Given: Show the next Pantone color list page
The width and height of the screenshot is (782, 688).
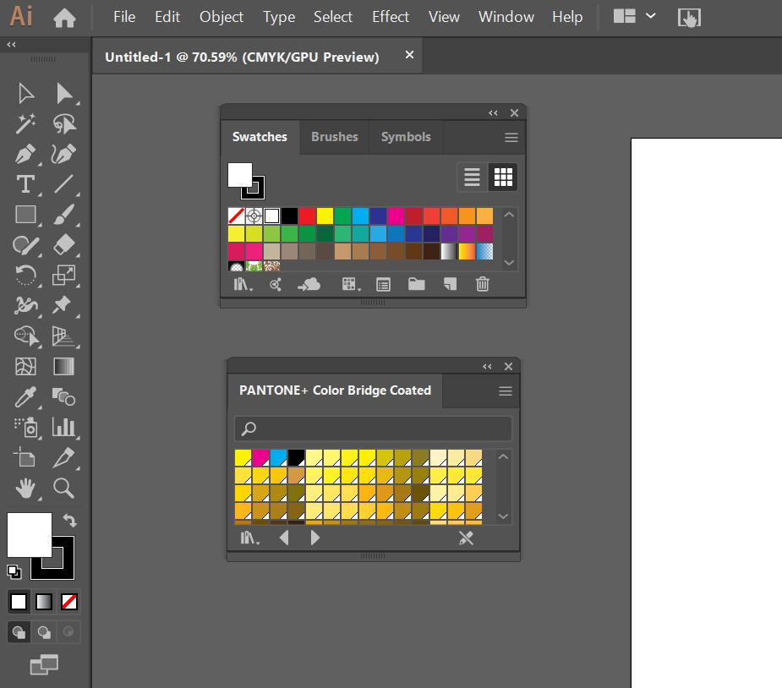Looking at the screenshot, I should coord(315,537).
